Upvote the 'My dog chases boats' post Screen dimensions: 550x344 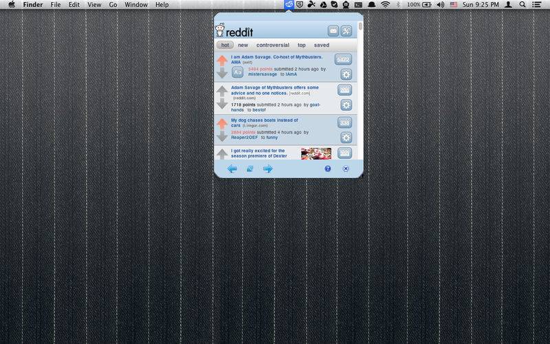click(x=221, y=124)
